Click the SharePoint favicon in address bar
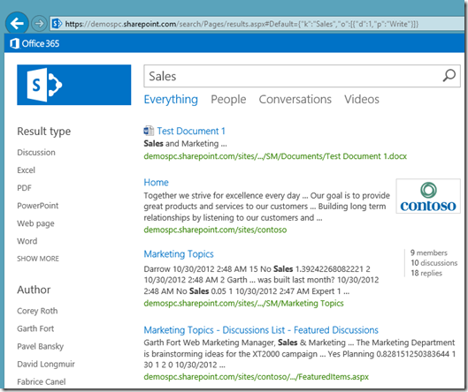The image size is (468, 392). 57,24
